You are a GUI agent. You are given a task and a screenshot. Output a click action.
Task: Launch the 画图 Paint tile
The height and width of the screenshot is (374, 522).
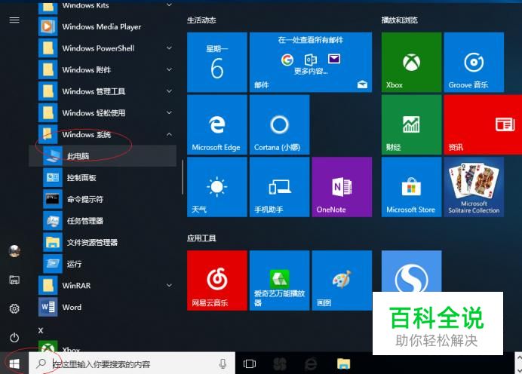[342, 280]
